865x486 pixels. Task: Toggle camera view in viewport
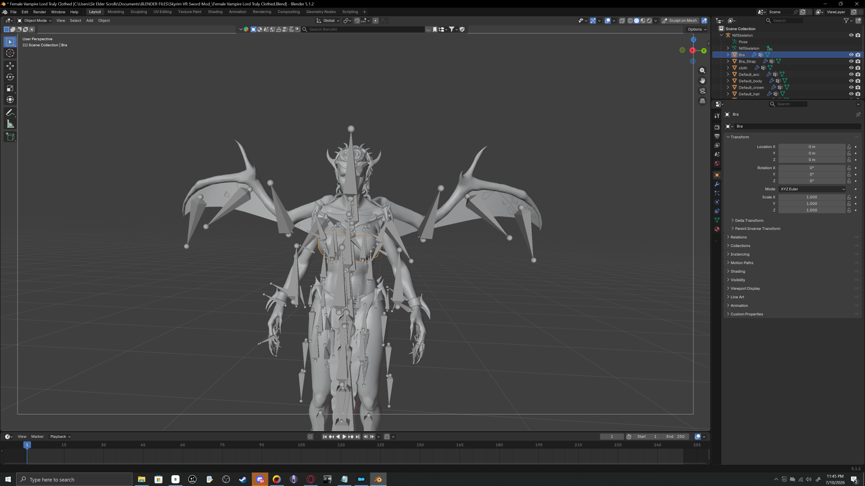tap(702, 91)
